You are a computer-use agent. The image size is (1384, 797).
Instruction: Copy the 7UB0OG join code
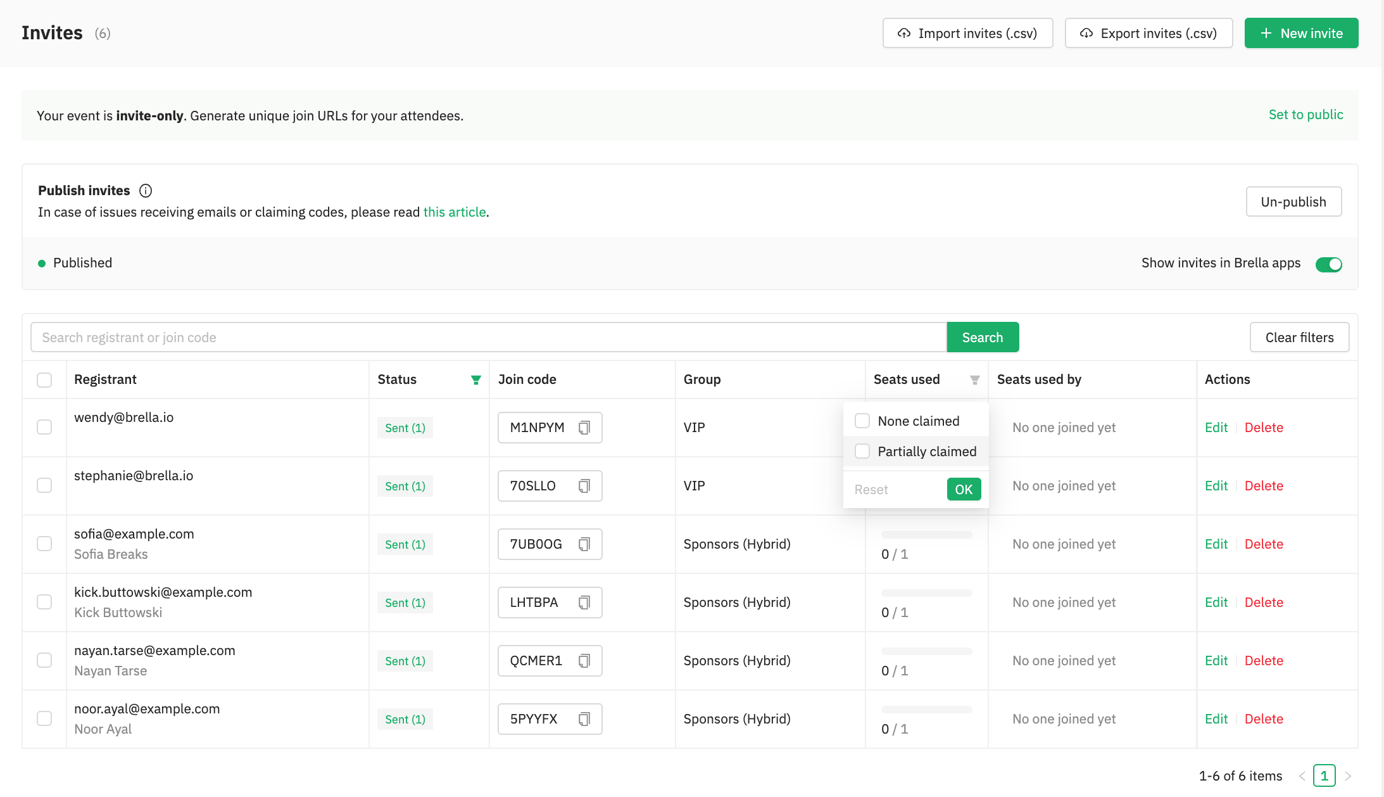[x=584, y=544]
